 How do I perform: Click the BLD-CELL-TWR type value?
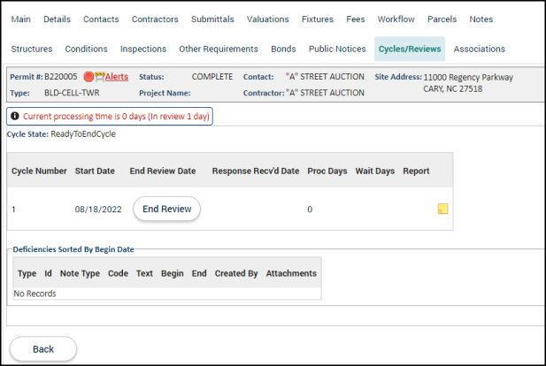[72, 93]
